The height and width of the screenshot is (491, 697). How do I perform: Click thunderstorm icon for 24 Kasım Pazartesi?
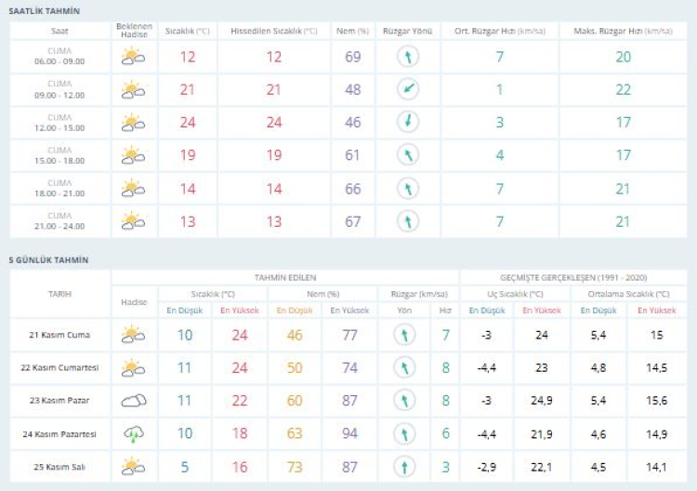134,433
